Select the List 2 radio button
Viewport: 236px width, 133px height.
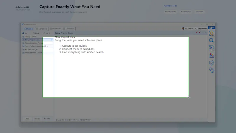click(x=34, y=33)
